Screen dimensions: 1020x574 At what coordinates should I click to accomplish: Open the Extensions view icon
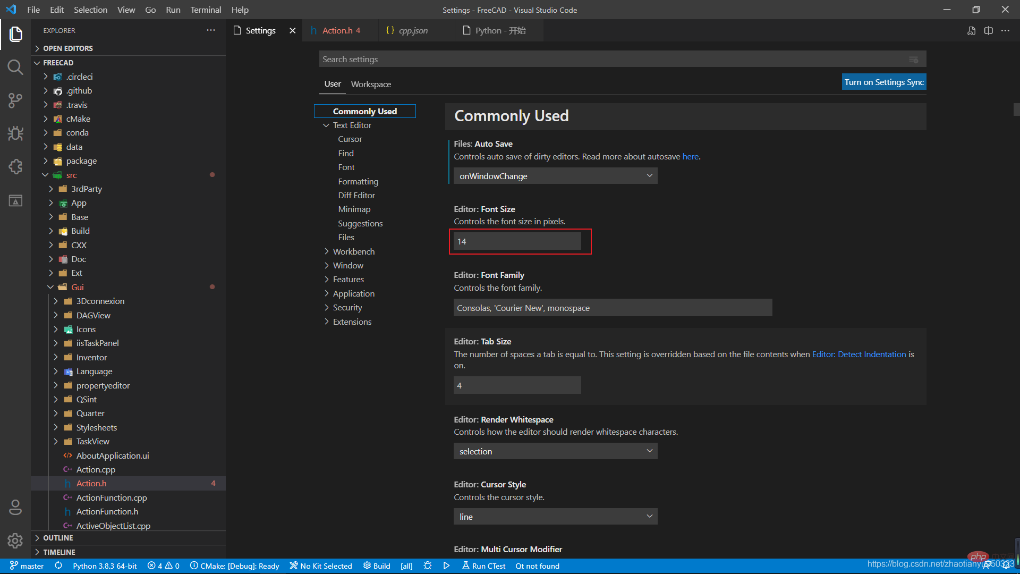[x=15, y=167]
